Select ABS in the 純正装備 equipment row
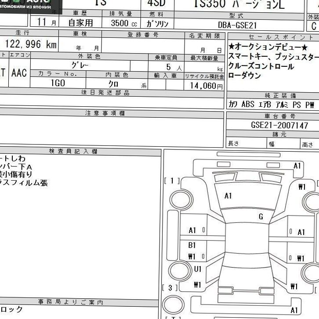 247,104
